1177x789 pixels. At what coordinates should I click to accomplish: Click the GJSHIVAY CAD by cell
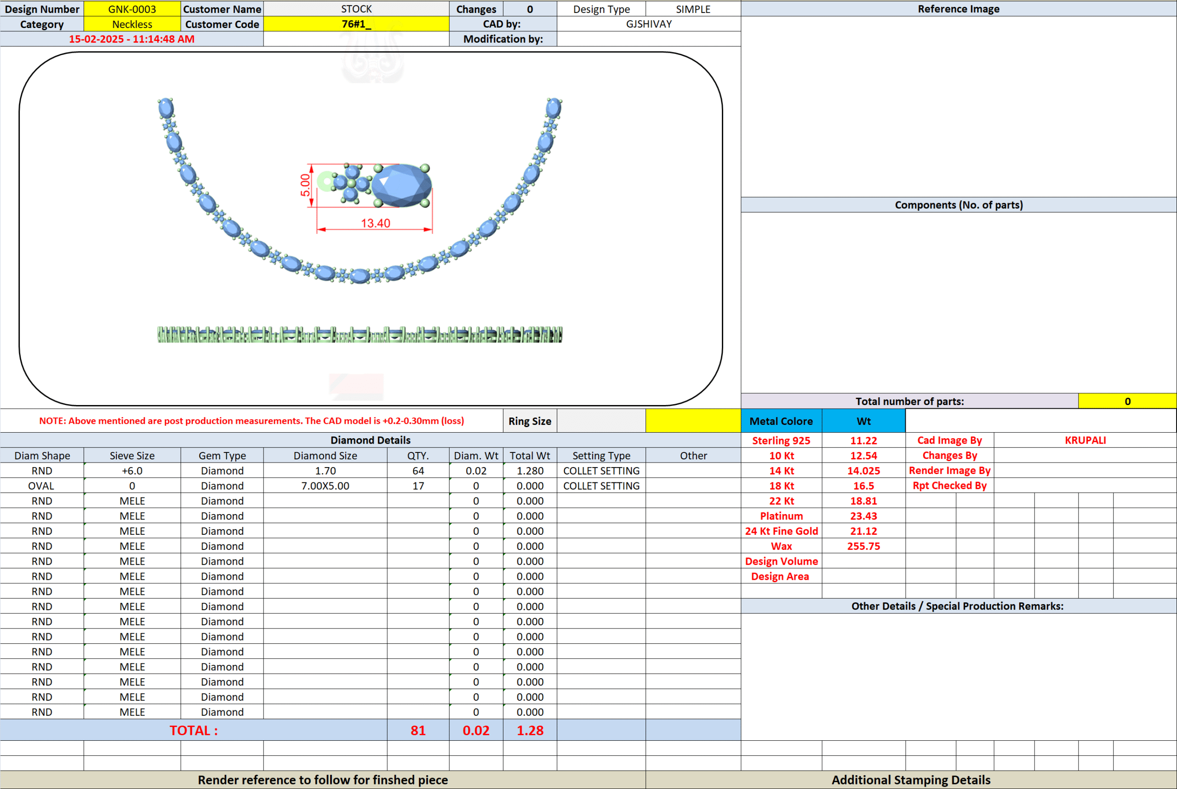coord(648,24)
